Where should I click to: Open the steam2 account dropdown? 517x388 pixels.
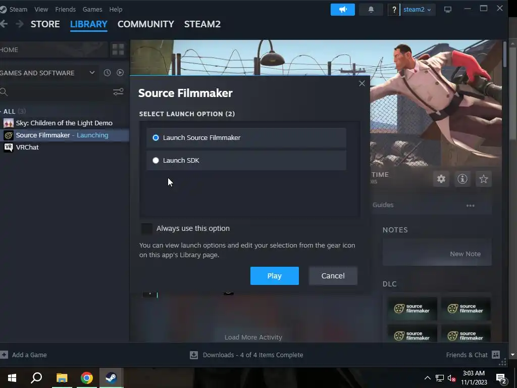pyautogui.click(x=417, y=10)
